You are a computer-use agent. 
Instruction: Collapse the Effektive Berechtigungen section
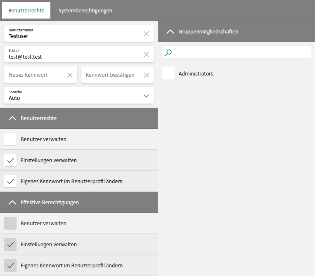click(x=12, y=203)
